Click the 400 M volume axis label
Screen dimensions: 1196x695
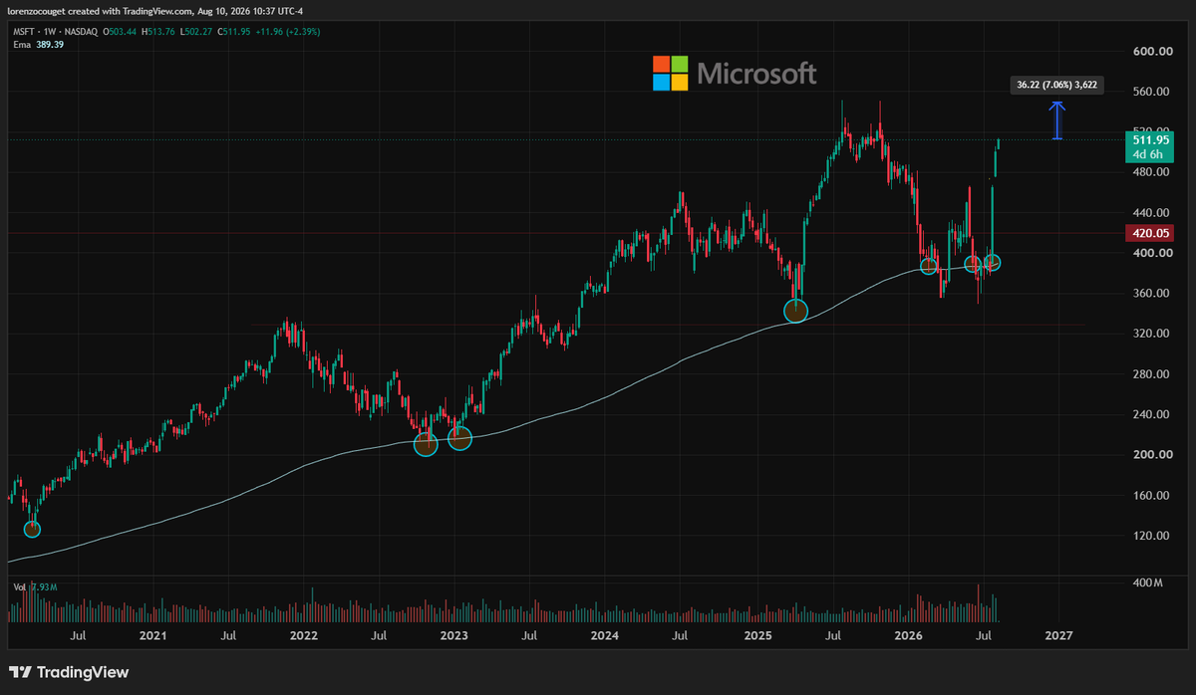1150,581
